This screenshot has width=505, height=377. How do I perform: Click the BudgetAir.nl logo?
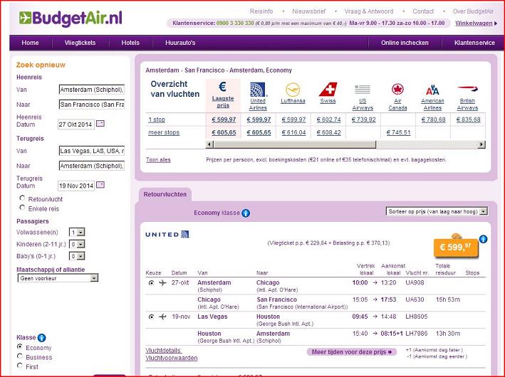tap(71, 18)
